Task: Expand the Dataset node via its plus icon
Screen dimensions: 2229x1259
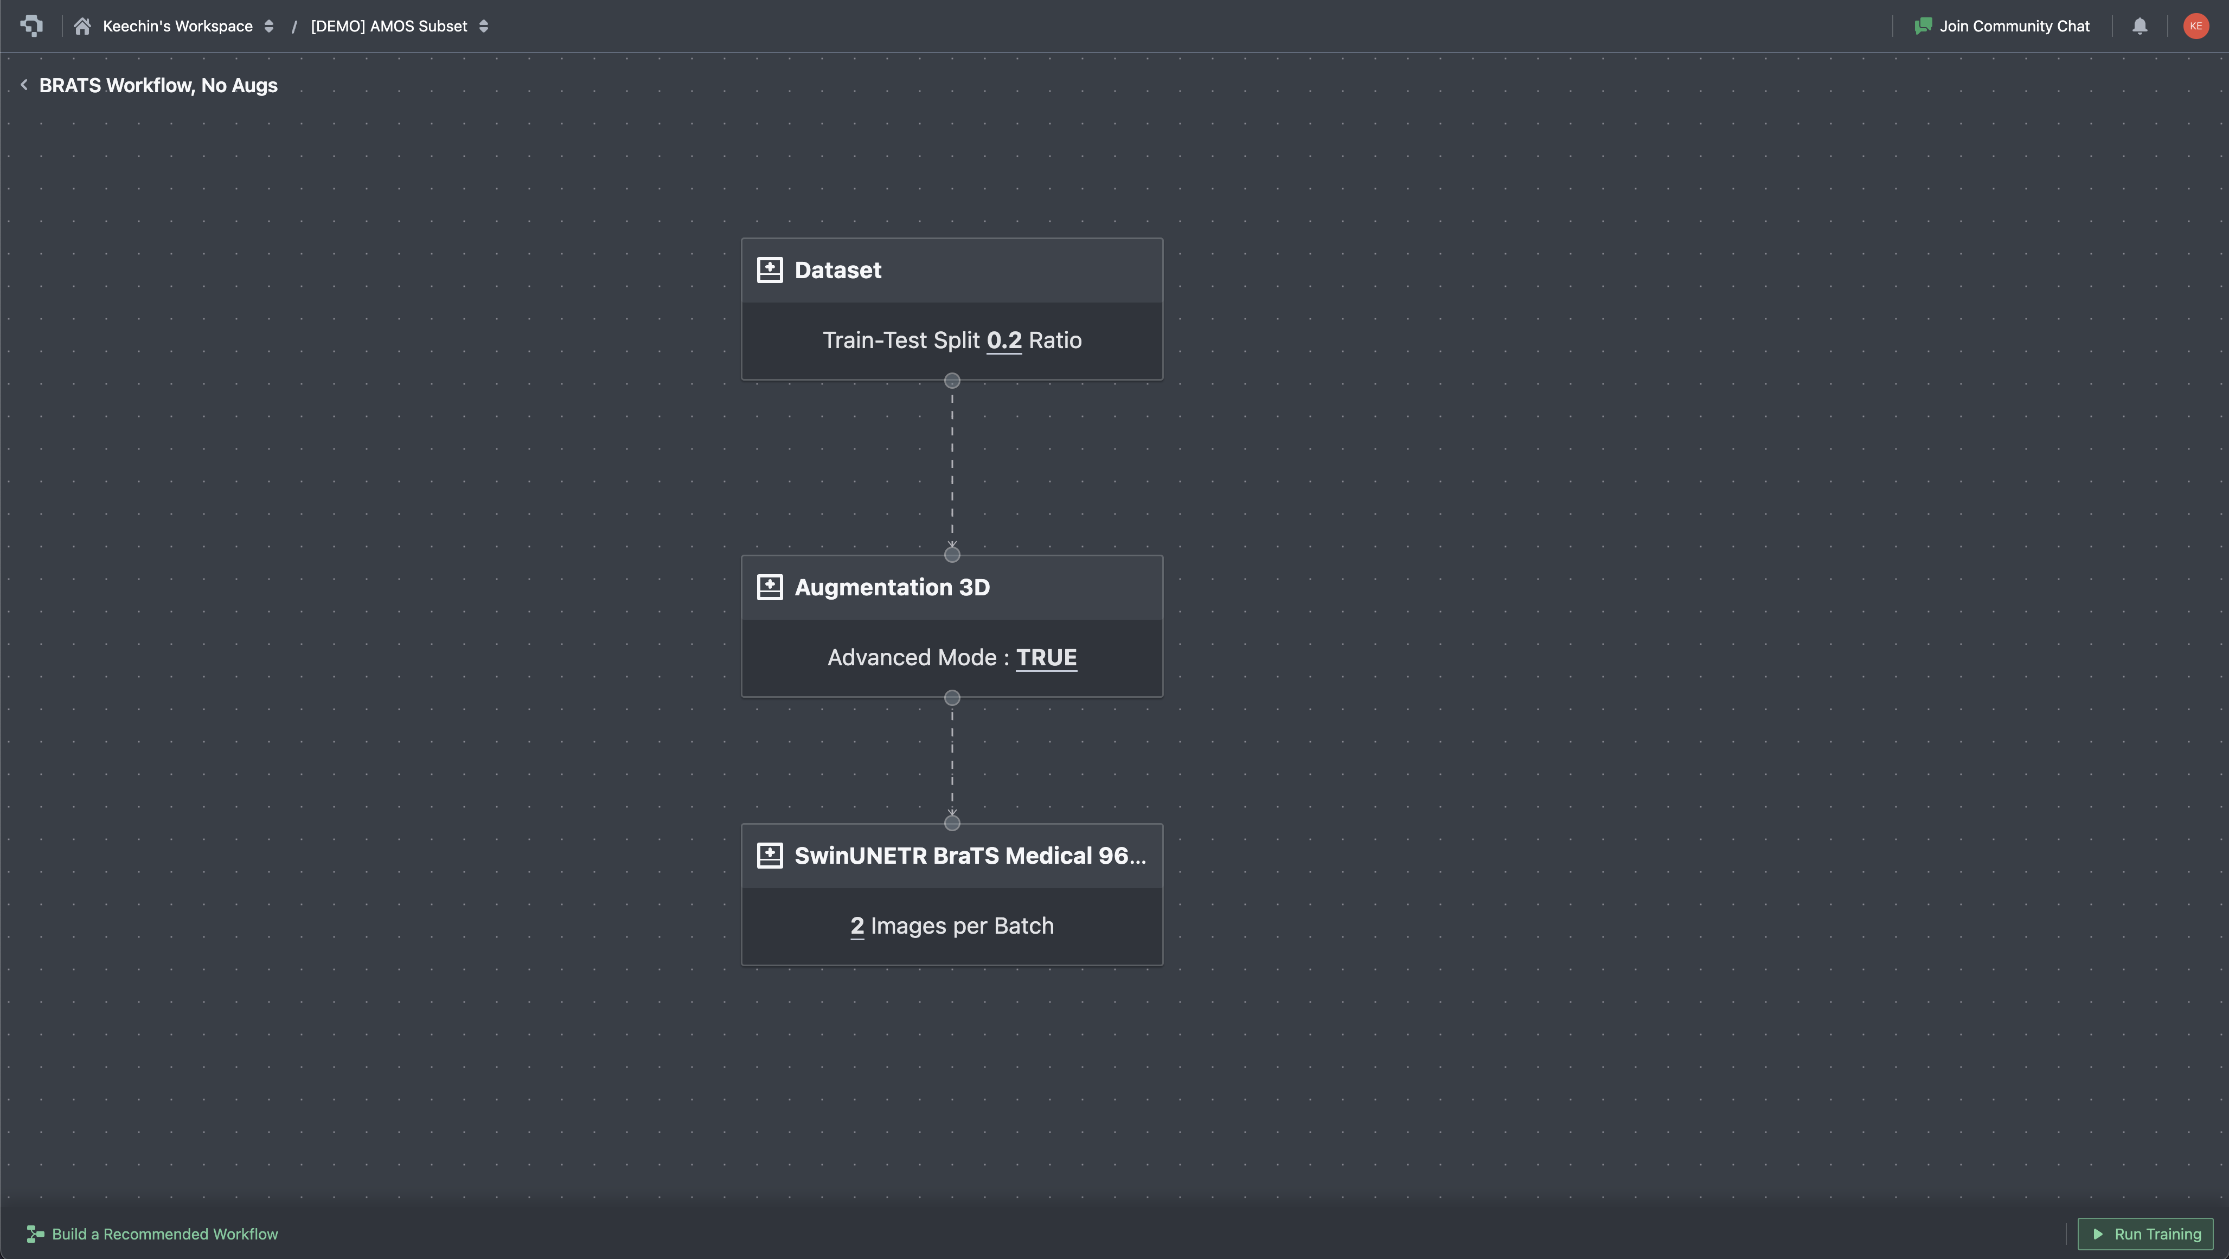Action: click(x=770, y=269)
